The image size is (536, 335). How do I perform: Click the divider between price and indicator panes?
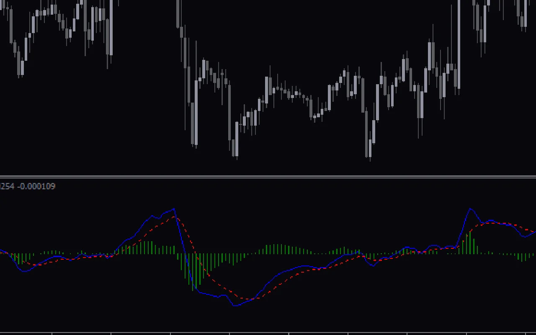[x=268, y=177]
